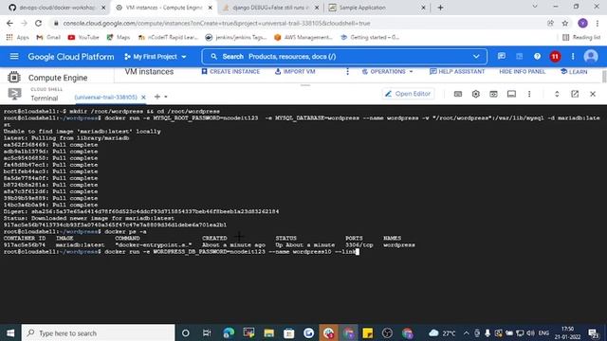Click HIDE INFO PANEL
Viewport: 607px width, 341px height.
pos(522,72)
